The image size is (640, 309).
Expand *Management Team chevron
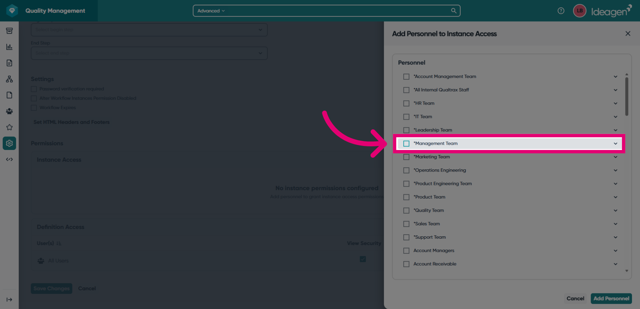615,144
